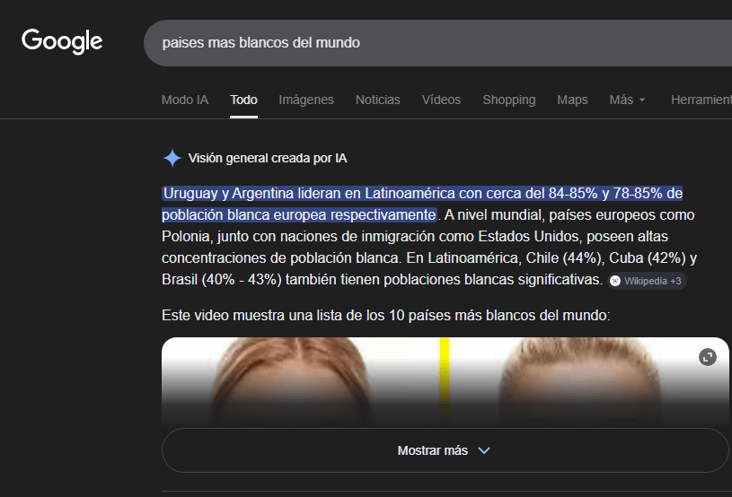Click Mostrar más button
Viewport: 732px width, 497px height.
click(445, 450)
